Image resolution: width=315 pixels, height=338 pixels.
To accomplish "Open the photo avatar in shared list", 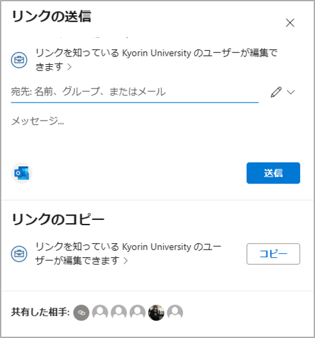I will 157,312.
